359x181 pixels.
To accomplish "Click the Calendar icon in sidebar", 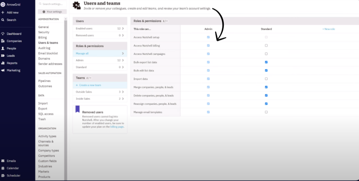I will click(x=3, y=168).
